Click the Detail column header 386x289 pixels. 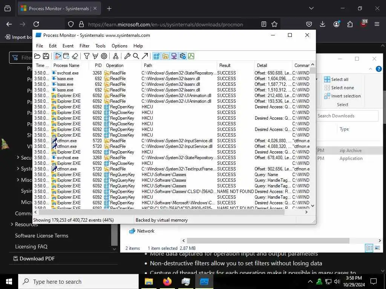pos(274,65)
